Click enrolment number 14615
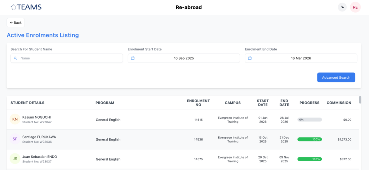 click(x=198, y=120)
